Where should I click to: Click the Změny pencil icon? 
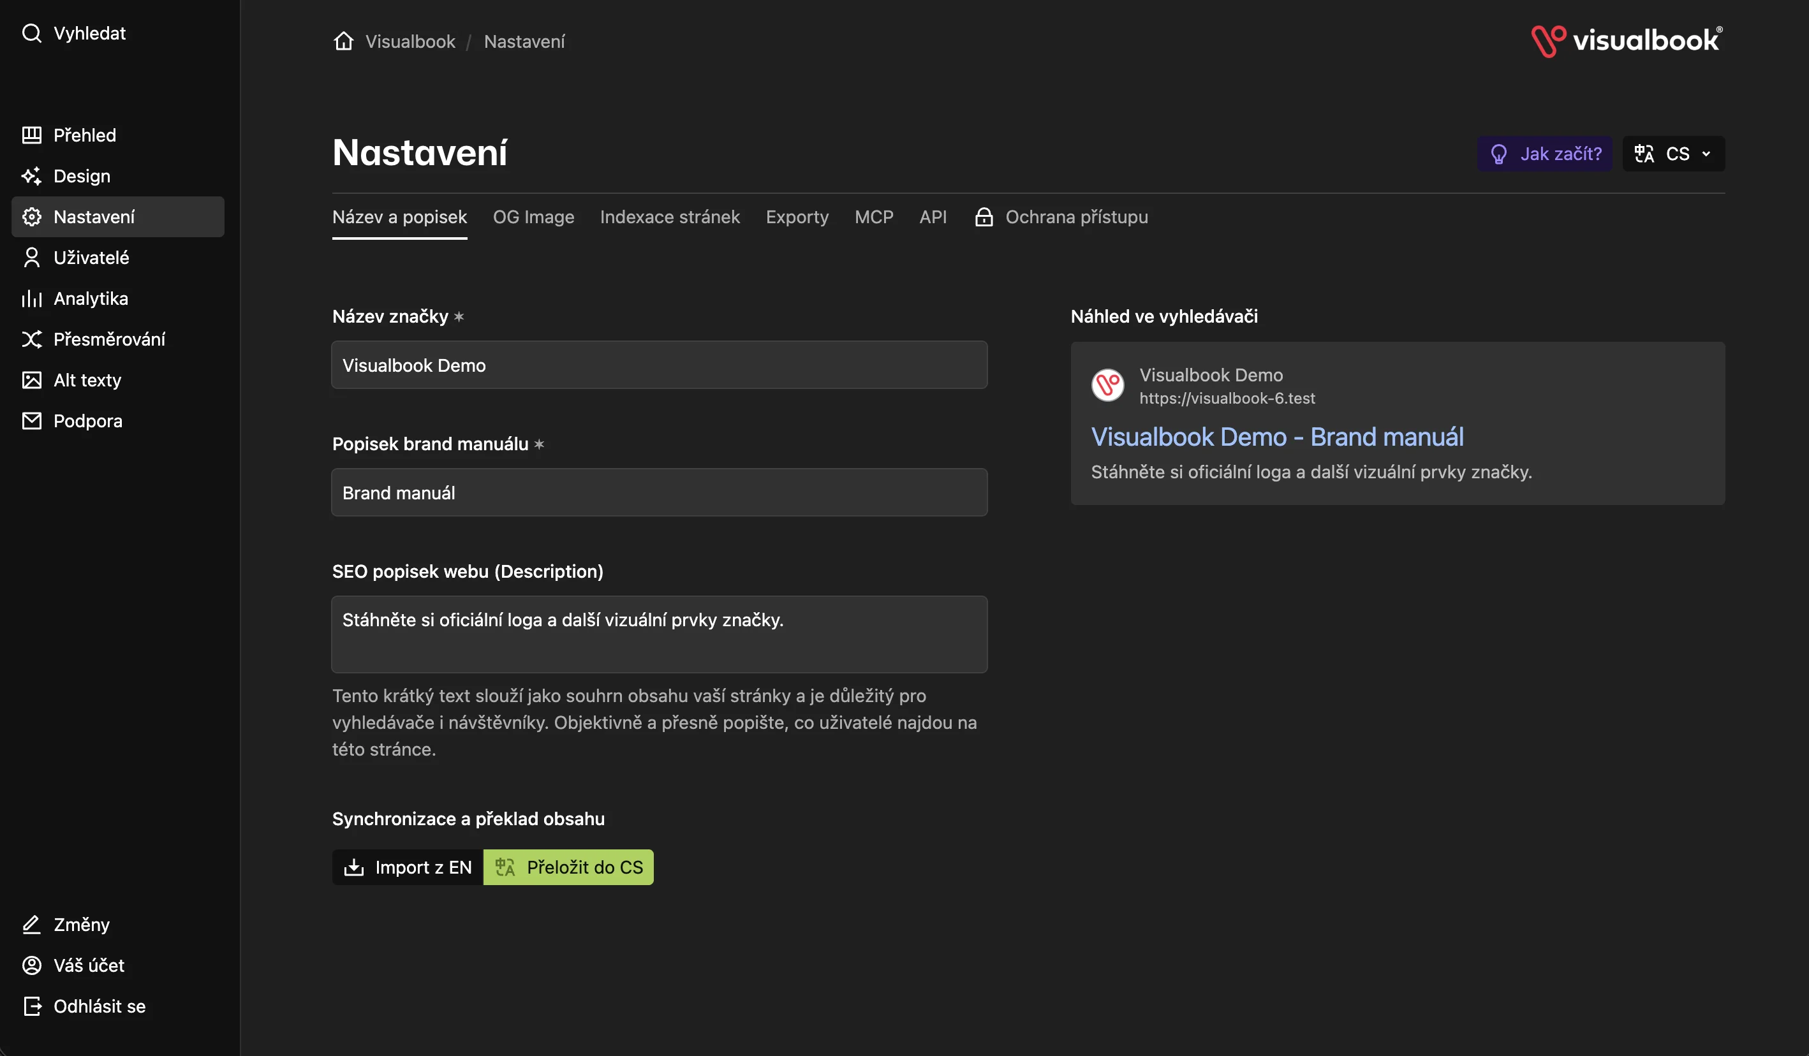pyautogui.click(x=32, y=925)
